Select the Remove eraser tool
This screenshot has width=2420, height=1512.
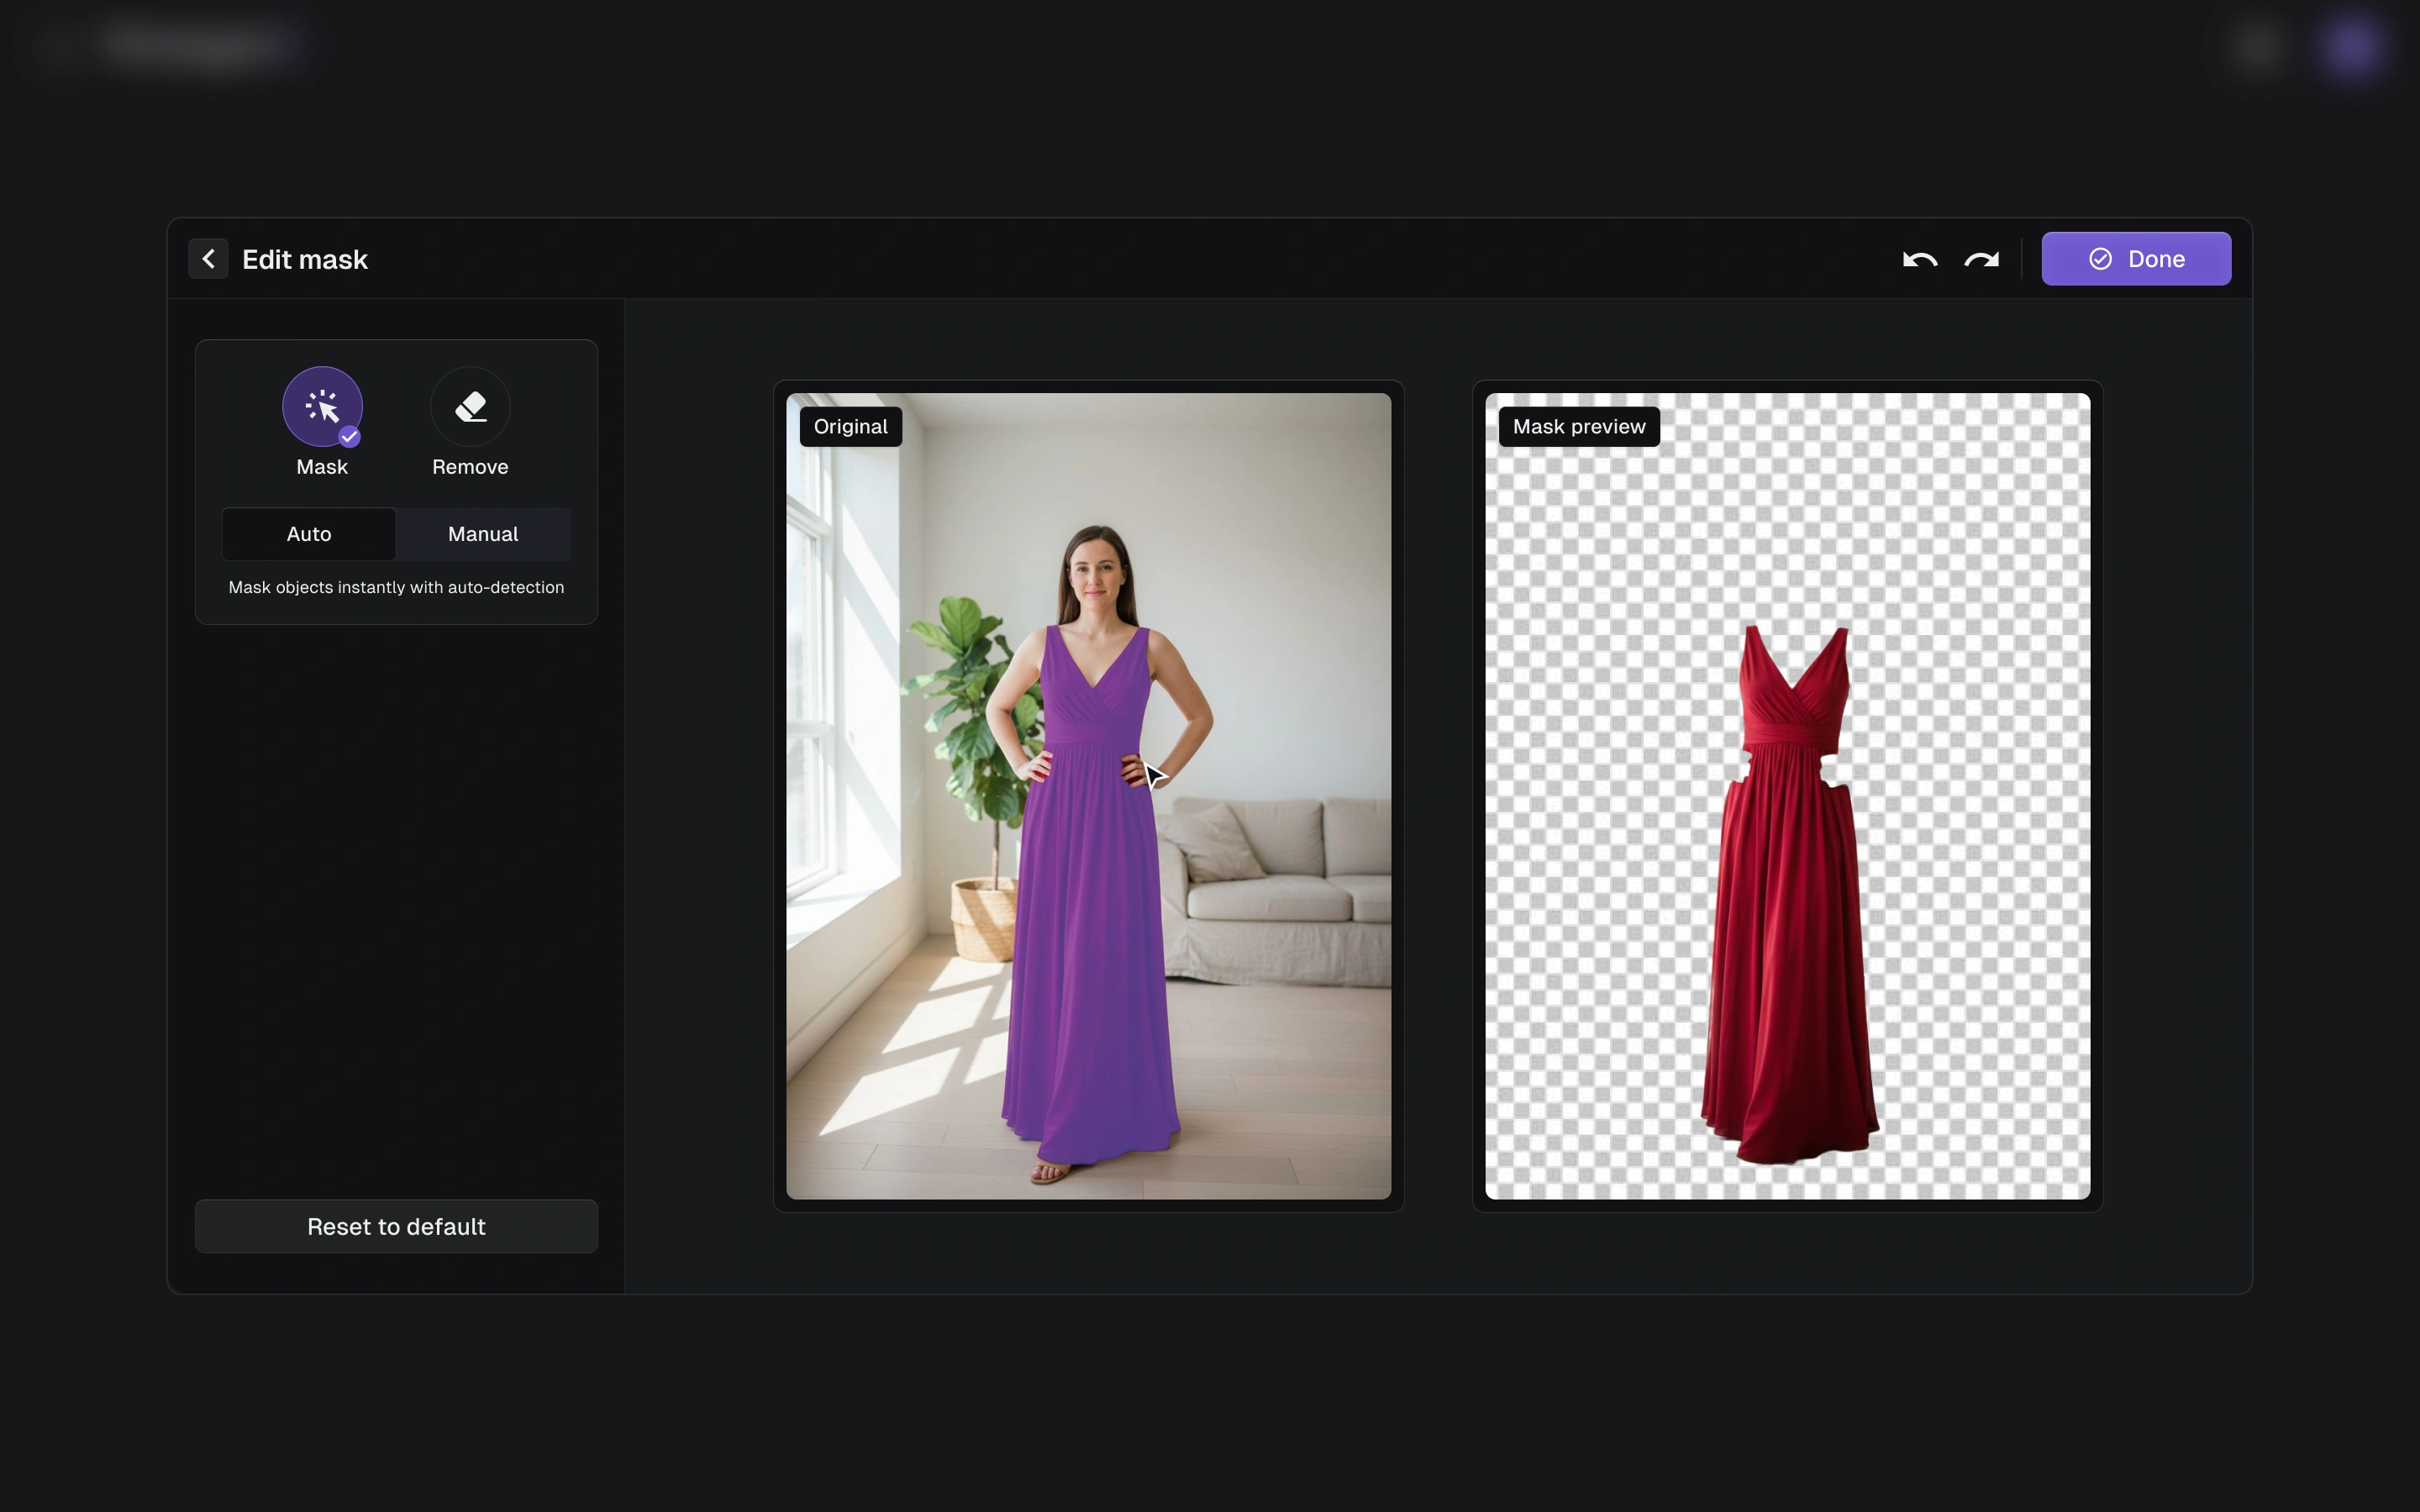tap(470, 406)
